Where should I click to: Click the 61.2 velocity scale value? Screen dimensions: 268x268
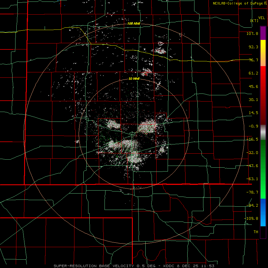[253, 73]
